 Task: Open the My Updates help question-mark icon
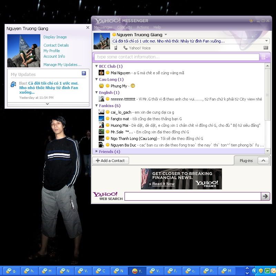pyautogui.click(x=84, y=73)
